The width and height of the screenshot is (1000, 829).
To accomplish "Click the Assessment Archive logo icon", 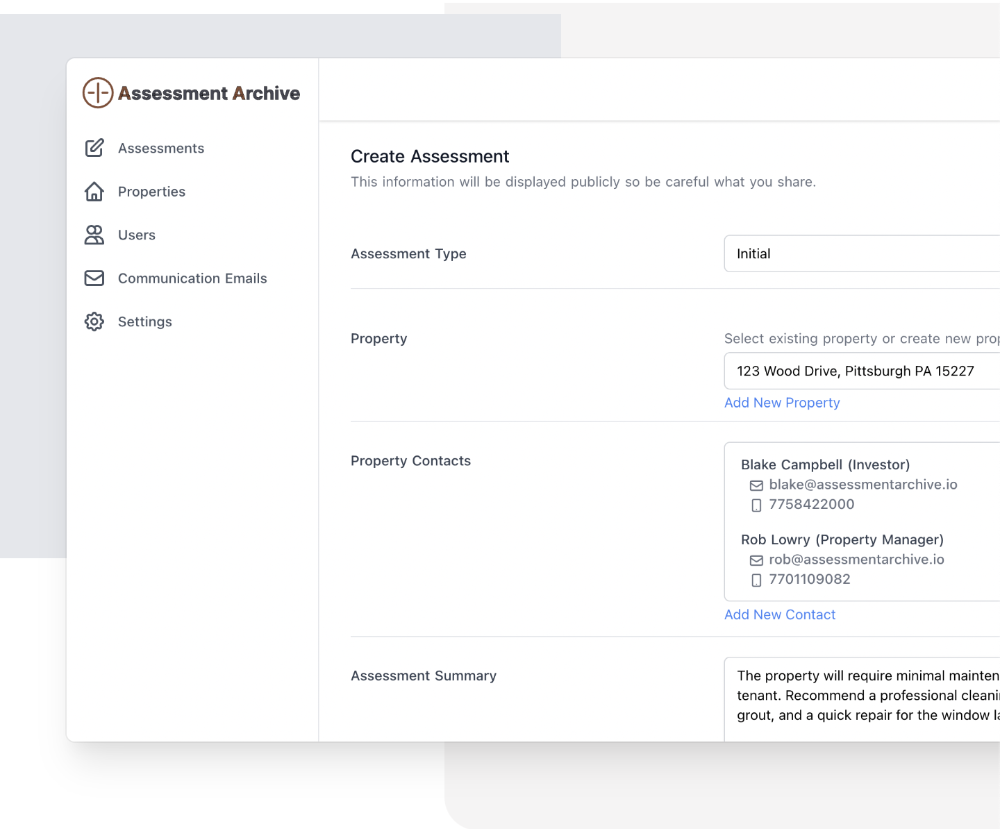I will [x=98, y=93].
